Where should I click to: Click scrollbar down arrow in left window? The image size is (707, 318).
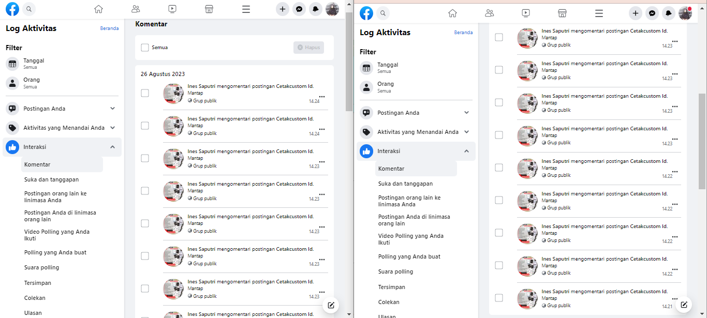click(349, 314)
